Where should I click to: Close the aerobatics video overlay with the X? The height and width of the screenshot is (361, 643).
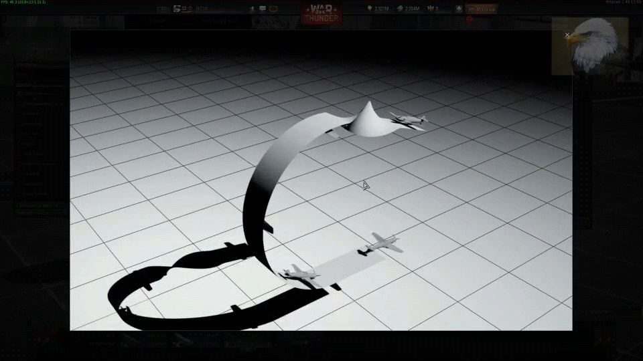(567, 35)
